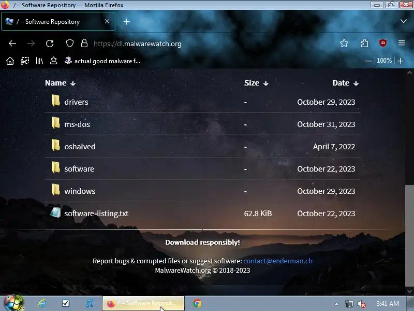Viewport: 414px width, 311px height.
Task: Open the oshalved folder
Action: tap(80, 147)
